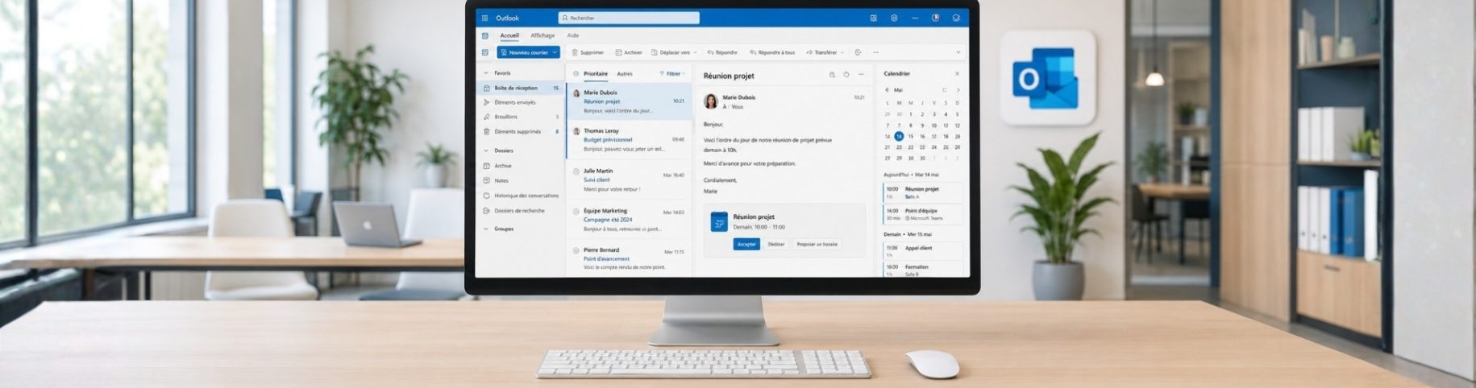Screen dimensions: 1476x388
Task: Switch to the Accueil tab
Action: coord(509,35)
